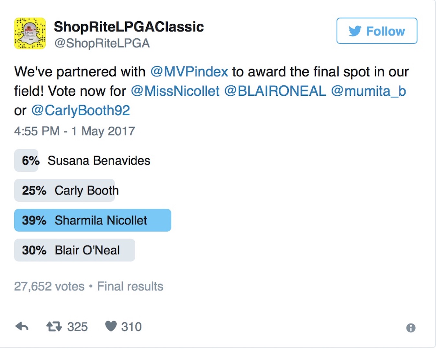The width and height of the screenshot is (436, 349).
Task: Select the Susana Benavides poll bar
Action: click(26, 160)
